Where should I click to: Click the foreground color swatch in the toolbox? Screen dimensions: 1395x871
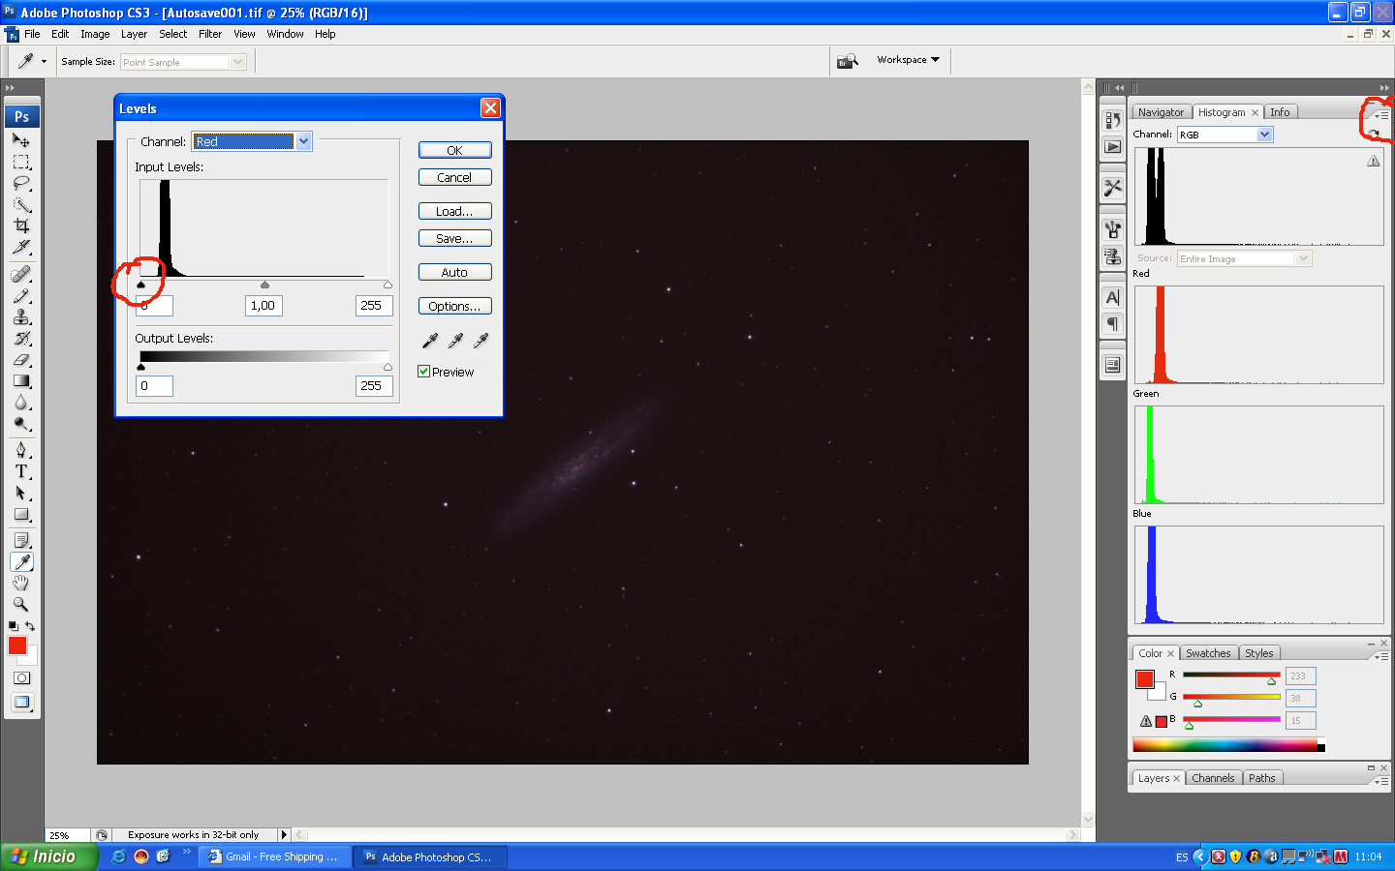click(x=16, y=646)
